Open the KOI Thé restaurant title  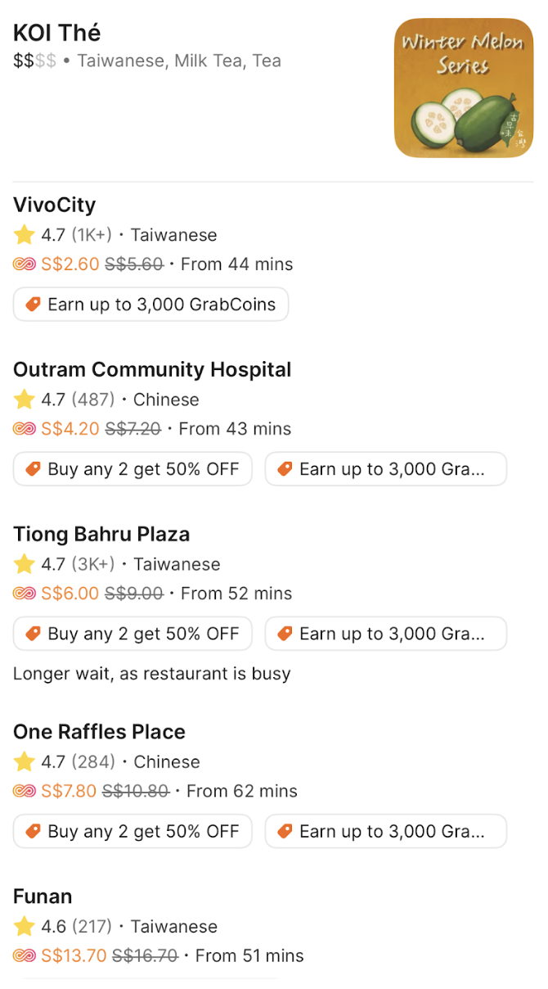pyautogui.click(x=57, y=34)
